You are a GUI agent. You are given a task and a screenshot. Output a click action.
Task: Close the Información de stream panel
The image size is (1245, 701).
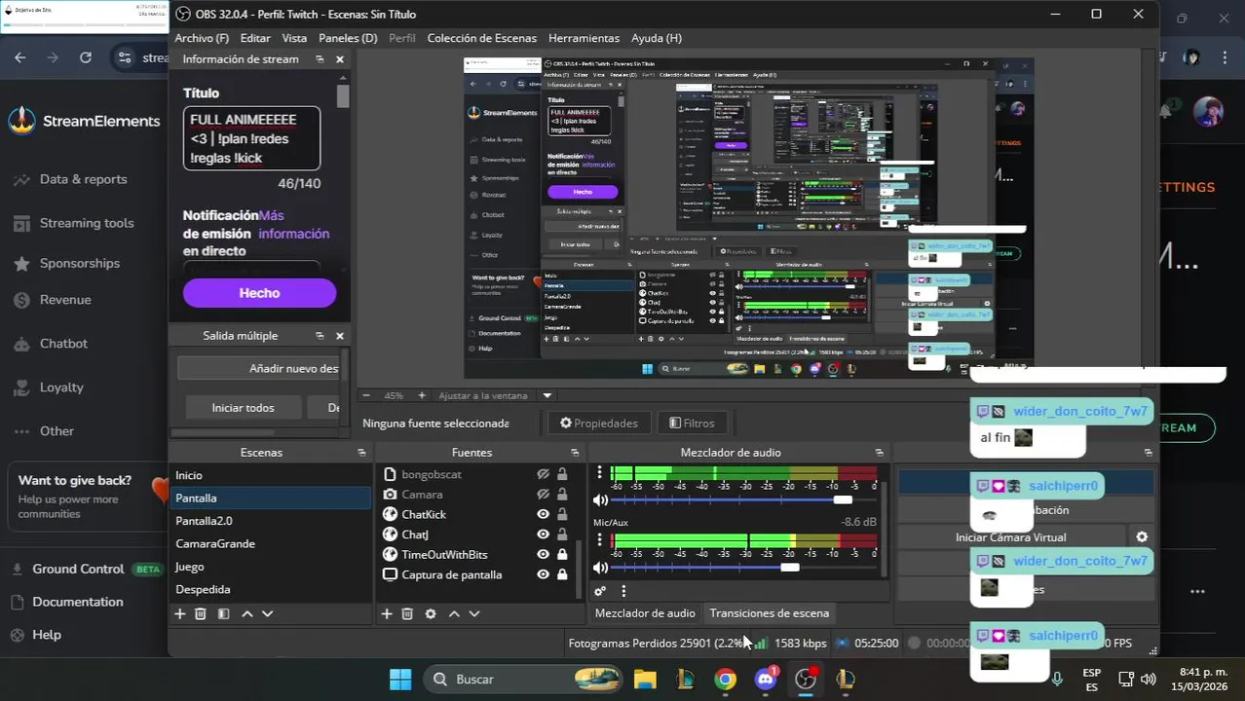coord(340,59)
